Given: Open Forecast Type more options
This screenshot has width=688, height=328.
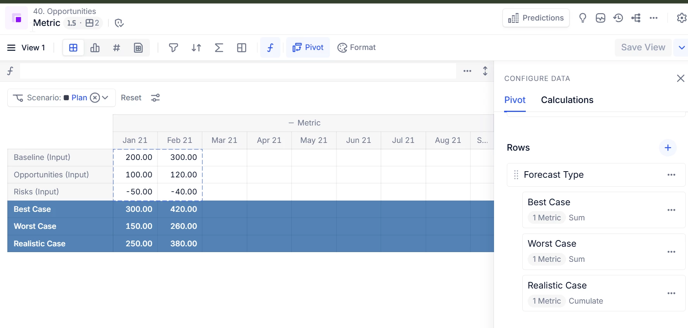Looking at the screenshot, I should [671, 175].
